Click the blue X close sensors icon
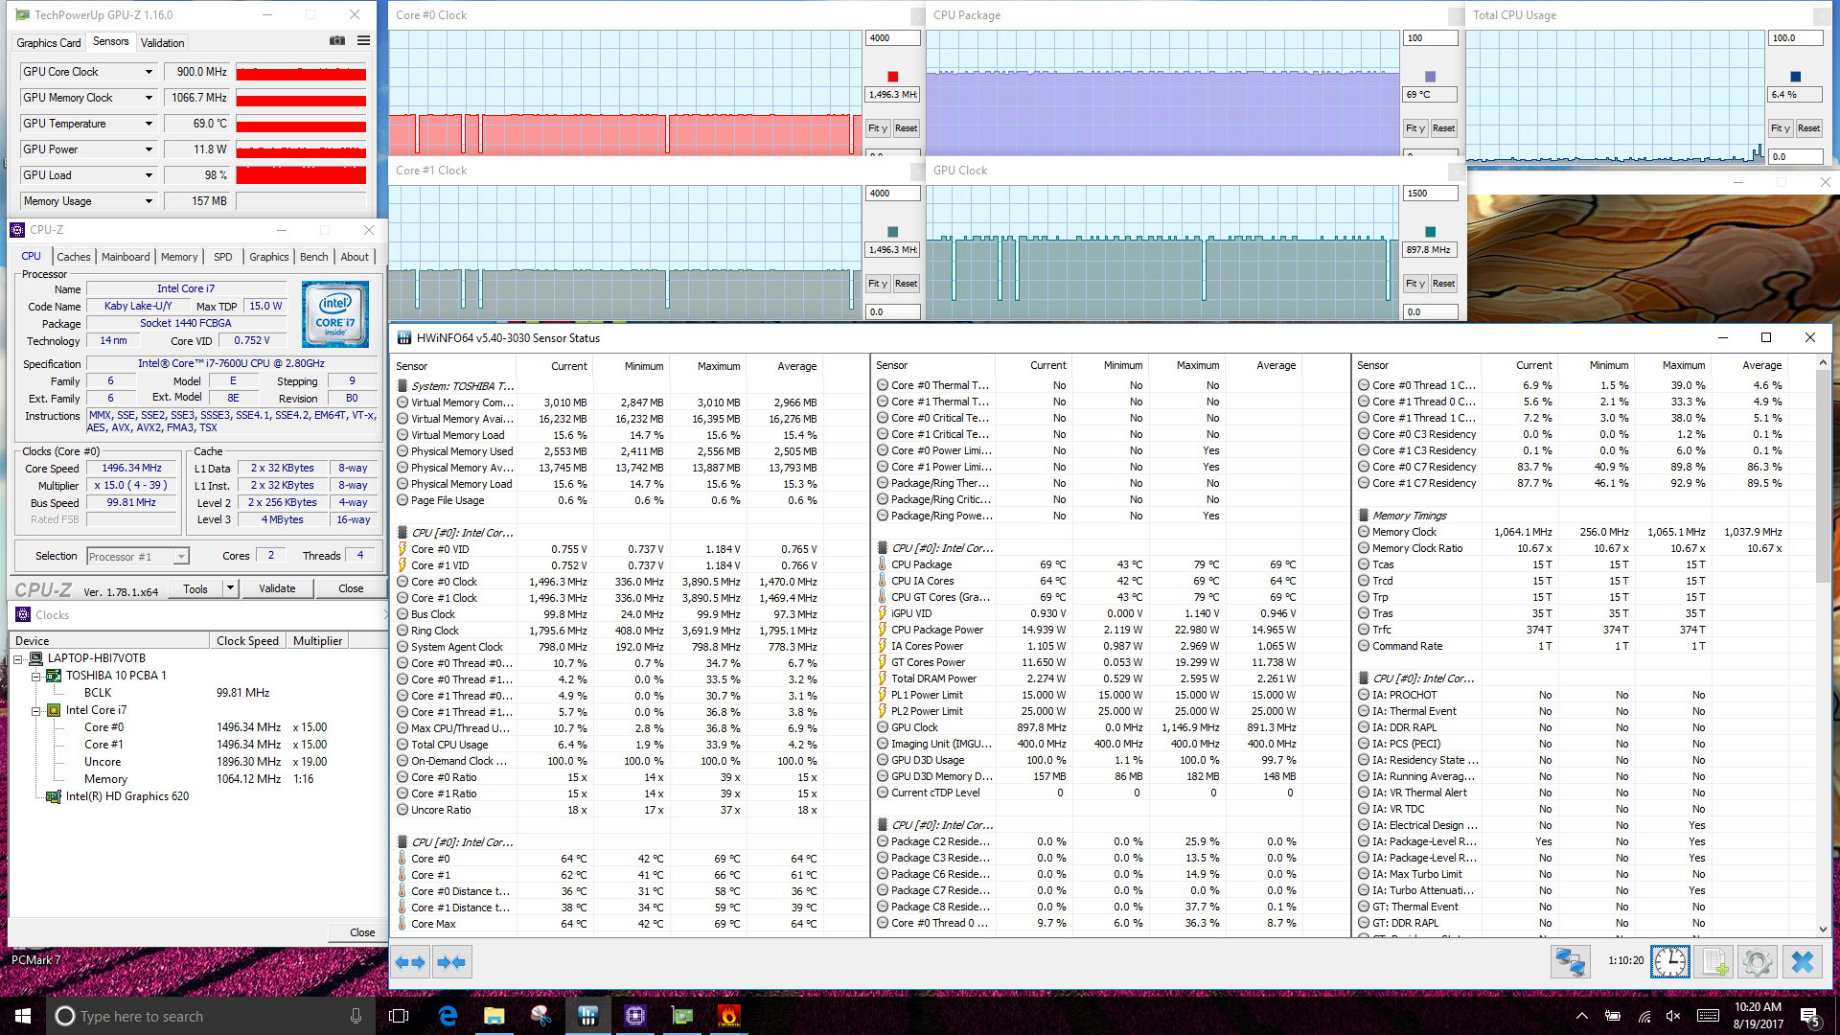The image size is (1840, 1035). (1802, 961)
